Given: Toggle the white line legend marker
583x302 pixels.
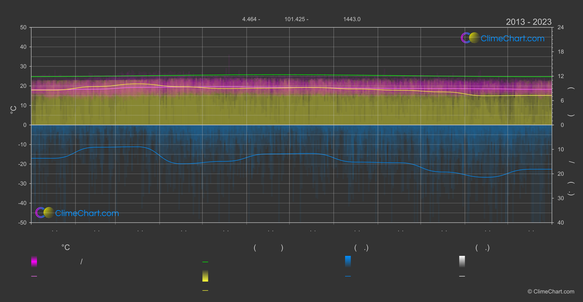Looking at the screenshot, I should click(462, 276).
